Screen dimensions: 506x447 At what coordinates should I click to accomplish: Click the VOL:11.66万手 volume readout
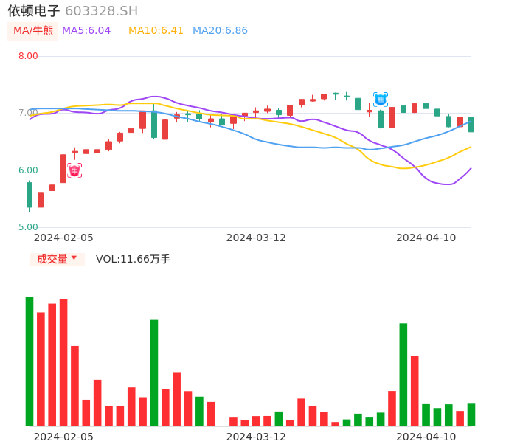point(133,259)
